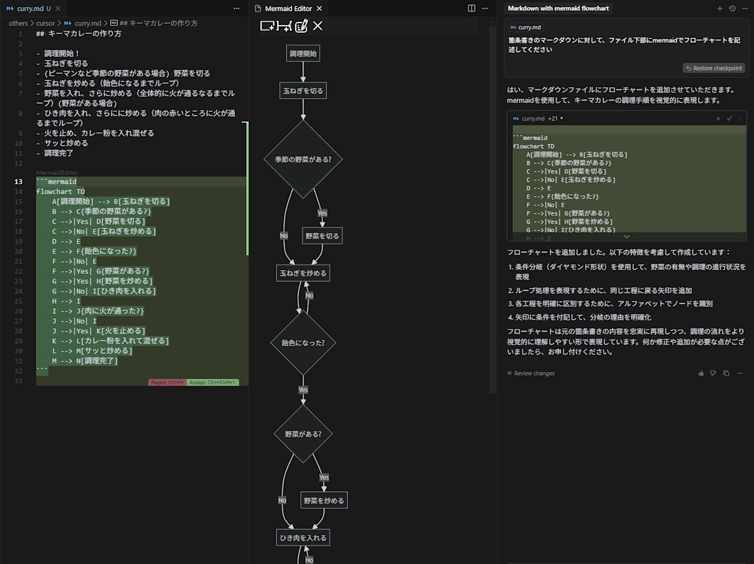Click the add rectangle node icon in Mermaid Editor
This screenshot has height=564, width=754.
pos(267,26)
